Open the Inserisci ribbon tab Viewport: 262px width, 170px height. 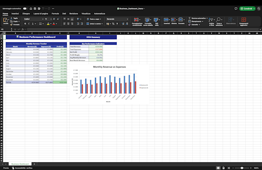[15, 14]
